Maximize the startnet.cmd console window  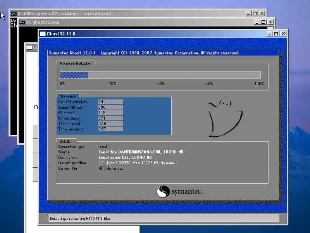(x=255, y=14)
